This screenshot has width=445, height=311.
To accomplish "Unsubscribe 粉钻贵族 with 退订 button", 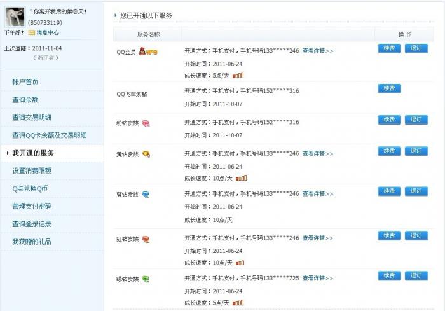I will pos(416,120).
